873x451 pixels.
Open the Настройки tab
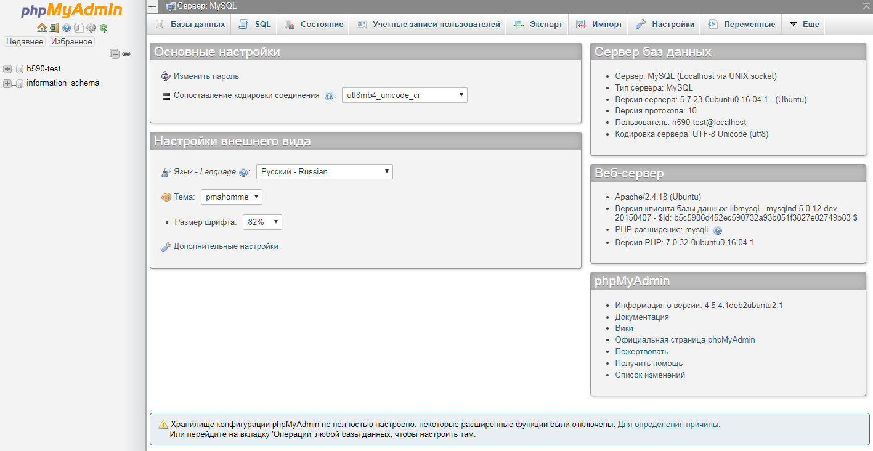point(665,25)
